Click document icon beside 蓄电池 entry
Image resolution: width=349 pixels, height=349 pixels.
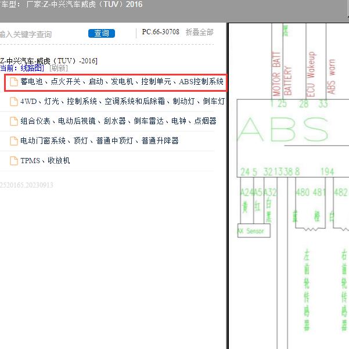(x=14, y=82)
